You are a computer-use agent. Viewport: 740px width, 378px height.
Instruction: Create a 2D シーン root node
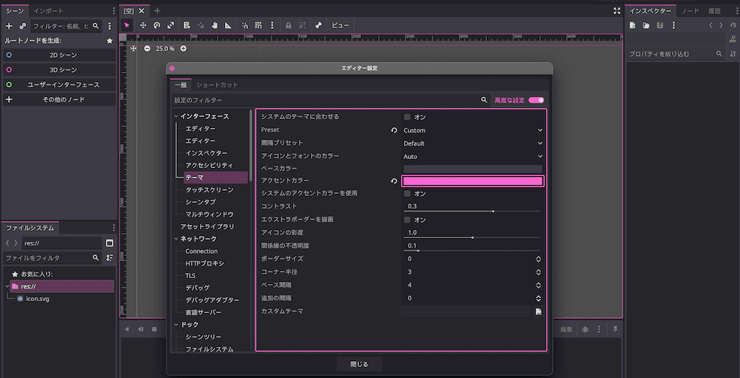coord(59,55)
